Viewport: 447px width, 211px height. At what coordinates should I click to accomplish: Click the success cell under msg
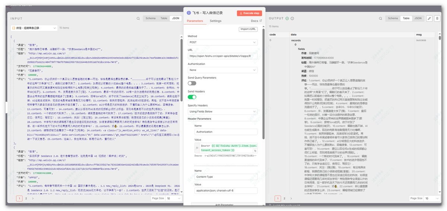pyautogui.click(x=421, y=40)
